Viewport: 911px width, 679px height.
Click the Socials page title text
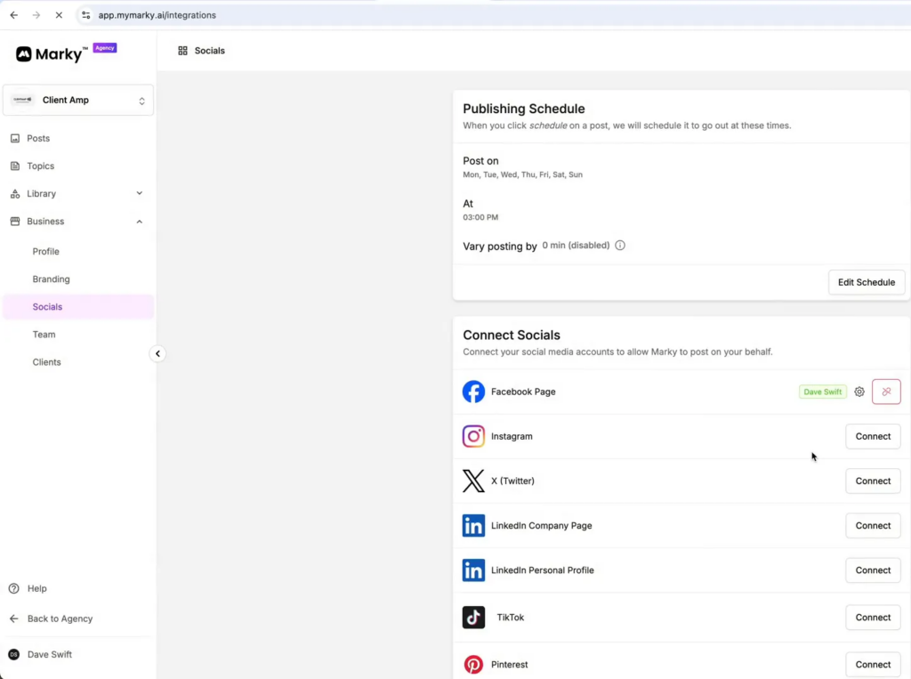click(x=210, y=51)
